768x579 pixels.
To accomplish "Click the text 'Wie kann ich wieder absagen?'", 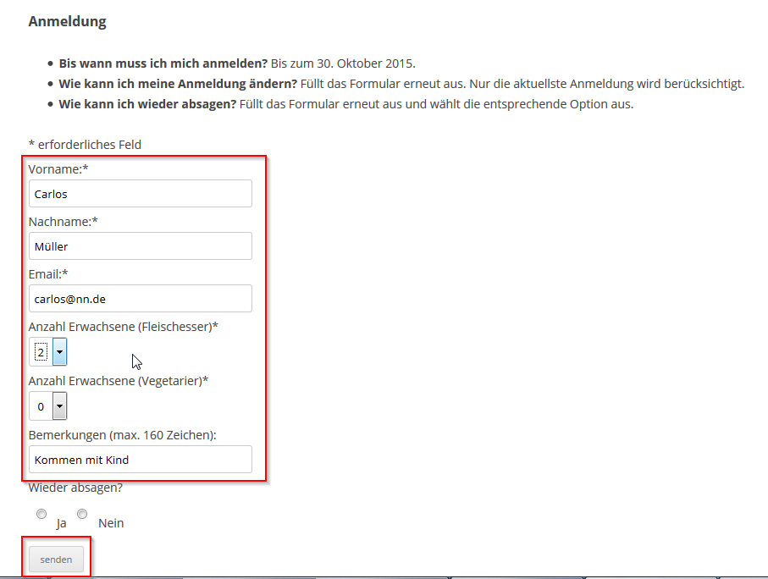I will [x=147, y=104].
